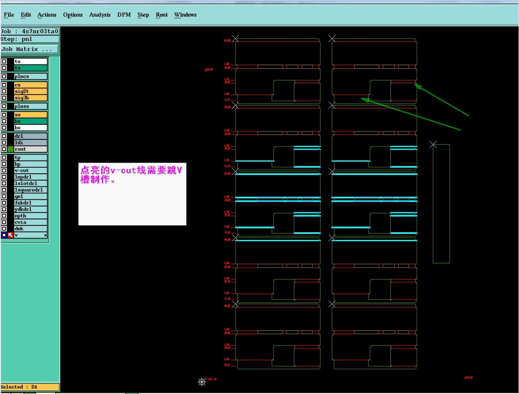Select the fzkdrl layer name
519x394 pixels.
(30, 203)
